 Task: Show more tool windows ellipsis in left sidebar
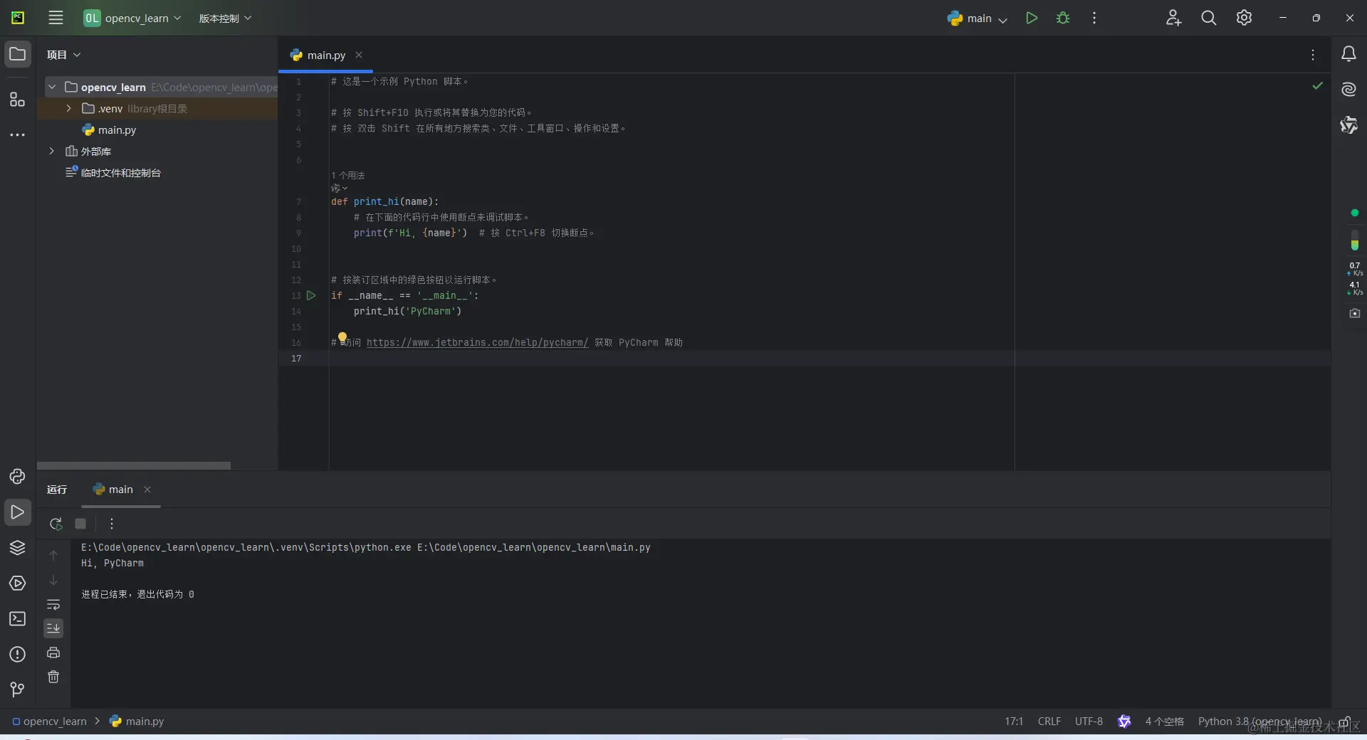[x=17, y=134]
